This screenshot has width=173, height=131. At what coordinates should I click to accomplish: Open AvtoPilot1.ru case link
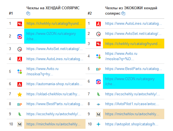(x=132, y=104)
